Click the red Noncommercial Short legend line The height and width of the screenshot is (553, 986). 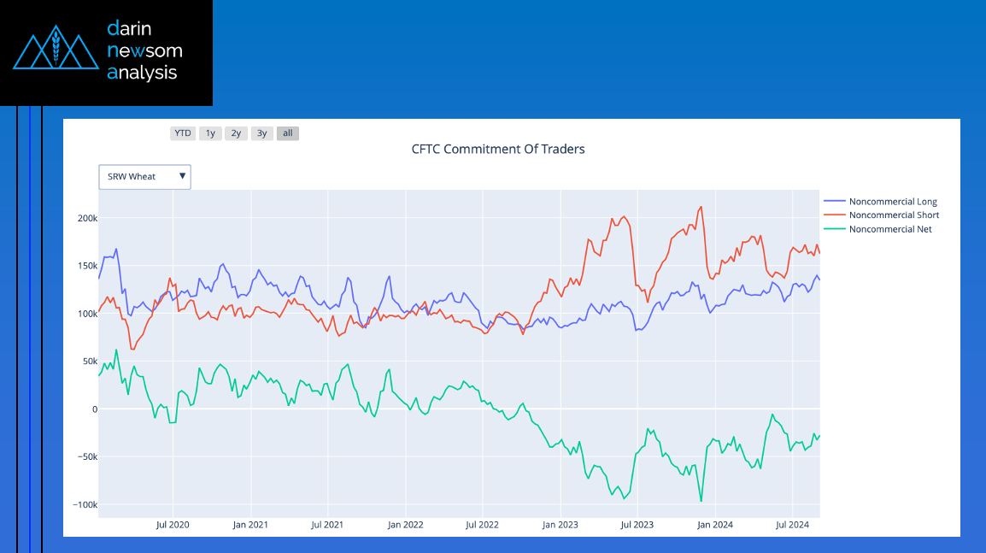834,215
